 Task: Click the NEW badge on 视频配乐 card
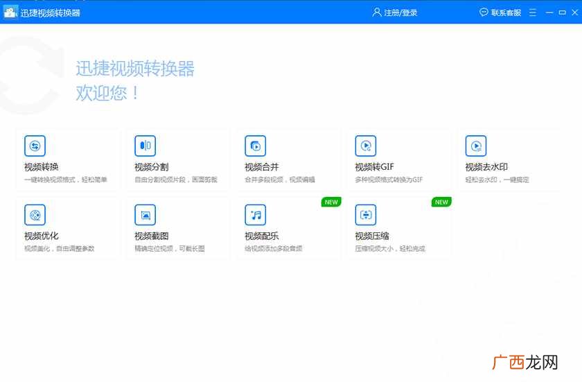331,202
